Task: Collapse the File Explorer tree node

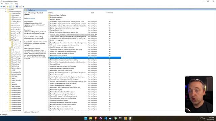Action: click(x=8, y=40)
